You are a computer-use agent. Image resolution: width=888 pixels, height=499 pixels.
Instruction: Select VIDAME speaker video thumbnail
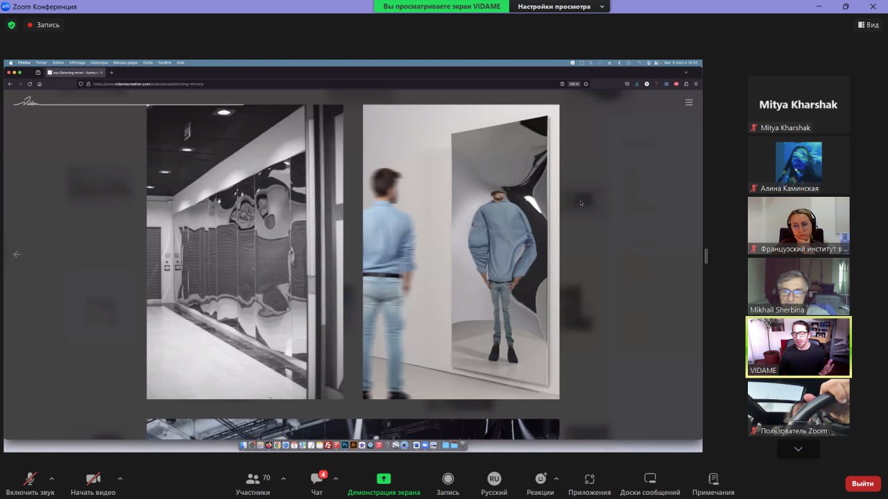point(799,347)
